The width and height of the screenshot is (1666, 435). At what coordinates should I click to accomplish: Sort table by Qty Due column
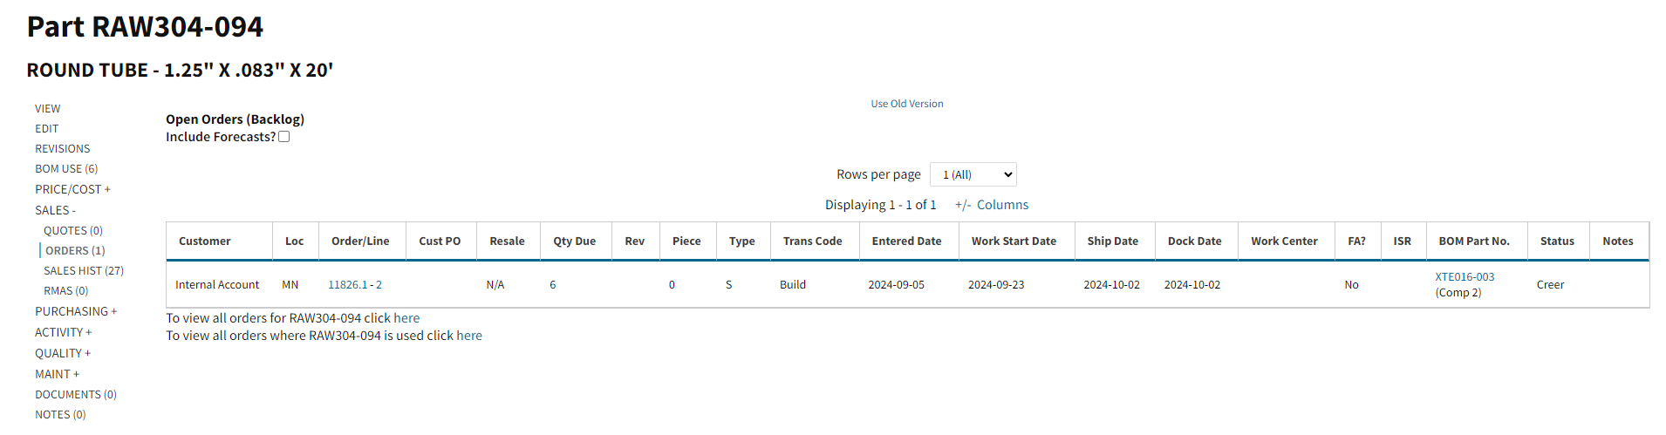pyautogui.click(x=575, y=241)
